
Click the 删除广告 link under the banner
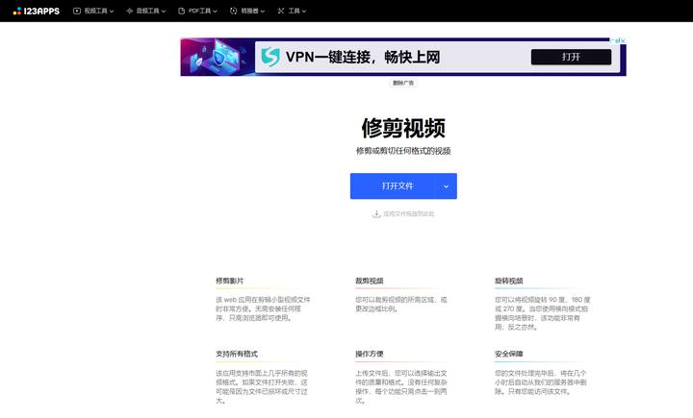(403, 83)
